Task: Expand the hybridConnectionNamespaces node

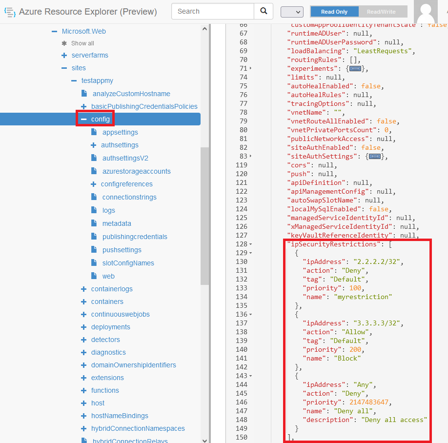Action: 84,428
